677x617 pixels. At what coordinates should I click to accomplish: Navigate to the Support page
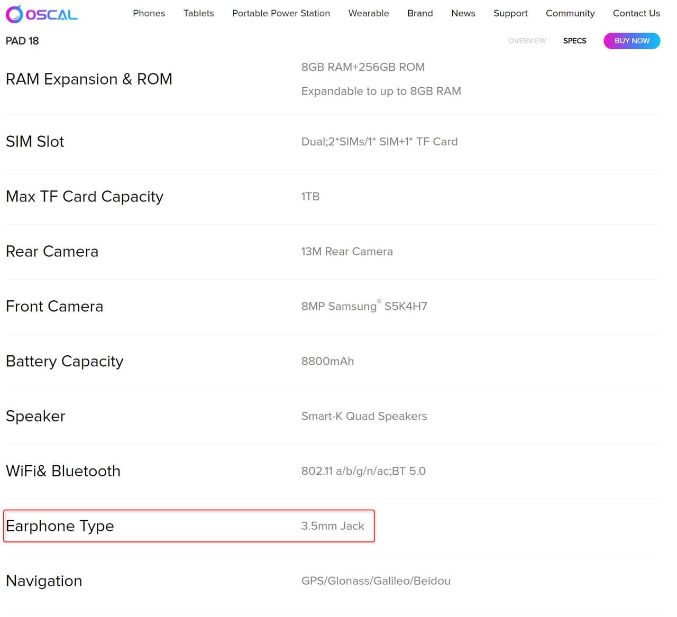[x=510, y=13]
